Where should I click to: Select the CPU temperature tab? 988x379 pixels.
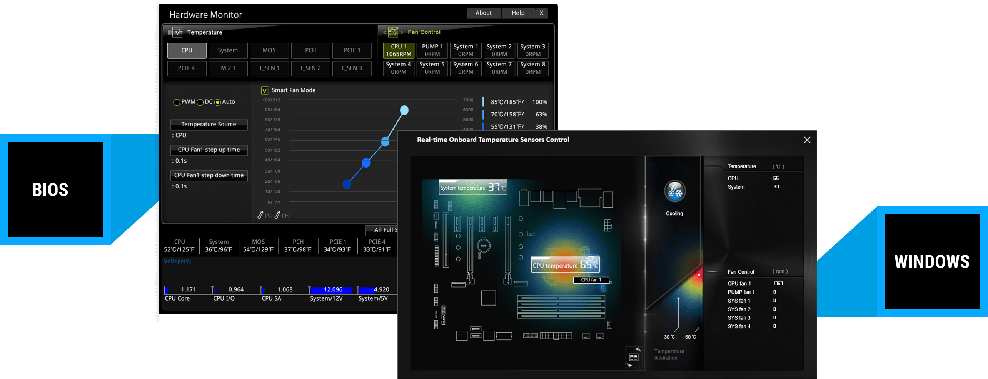(x=187, y=50)
